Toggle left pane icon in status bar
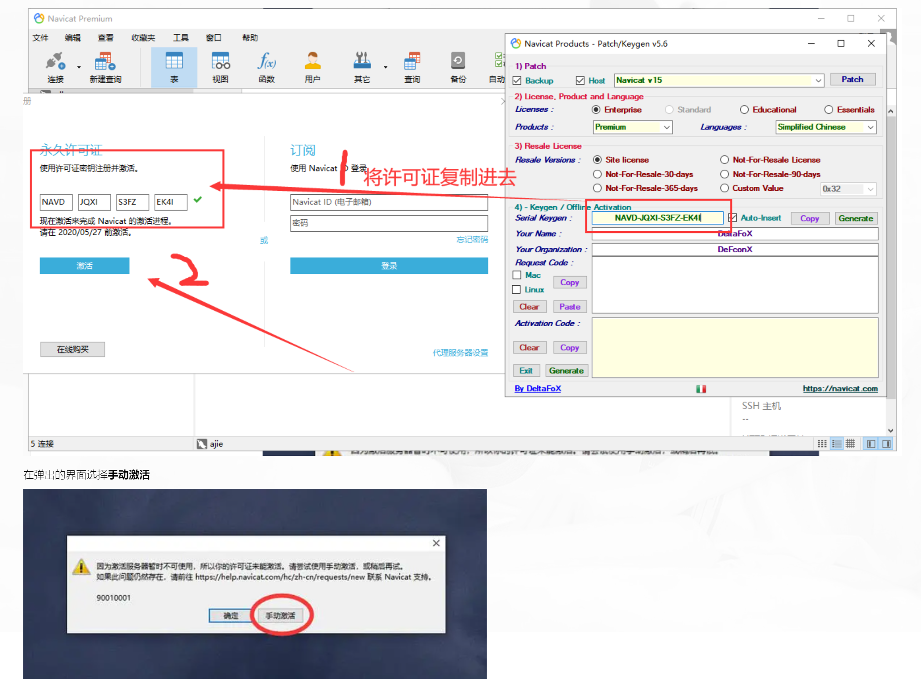 [871, 444]
